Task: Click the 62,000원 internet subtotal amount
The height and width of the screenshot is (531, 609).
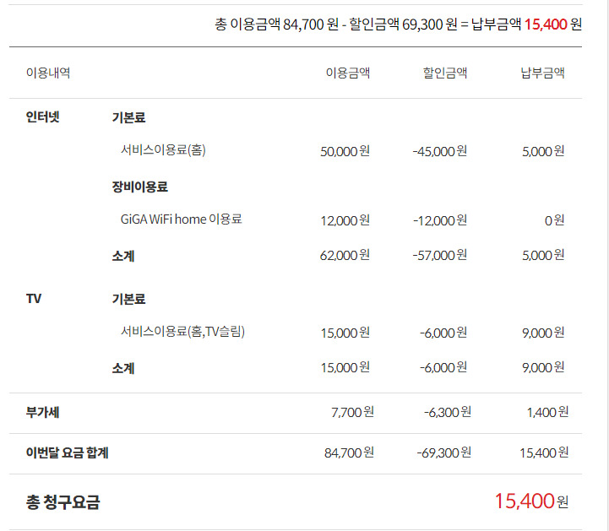Action: (x=345, y=255)
